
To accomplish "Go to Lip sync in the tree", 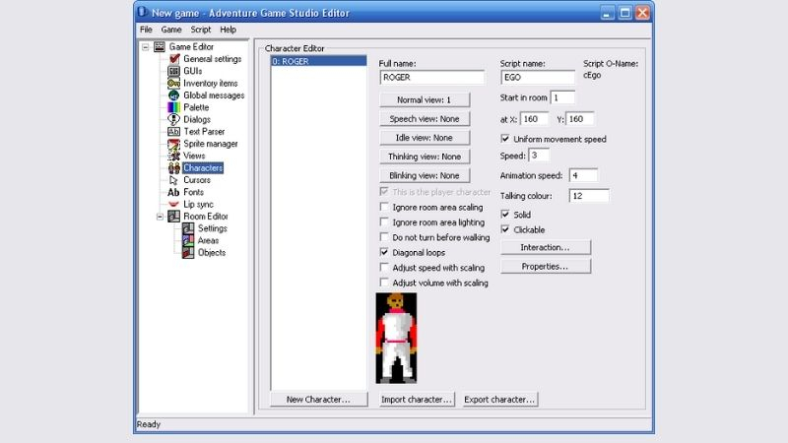I will [x=198, y=204].
